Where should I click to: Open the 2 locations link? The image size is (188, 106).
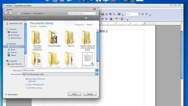[x=43, y=26]
